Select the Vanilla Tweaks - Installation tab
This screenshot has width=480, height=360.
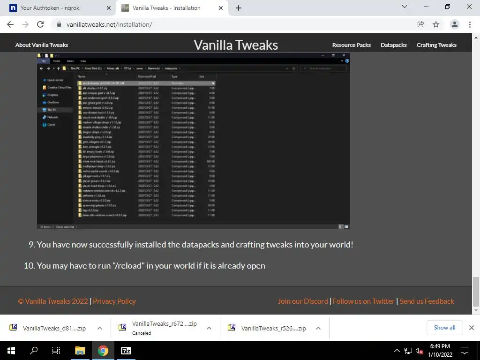(172, 8)
